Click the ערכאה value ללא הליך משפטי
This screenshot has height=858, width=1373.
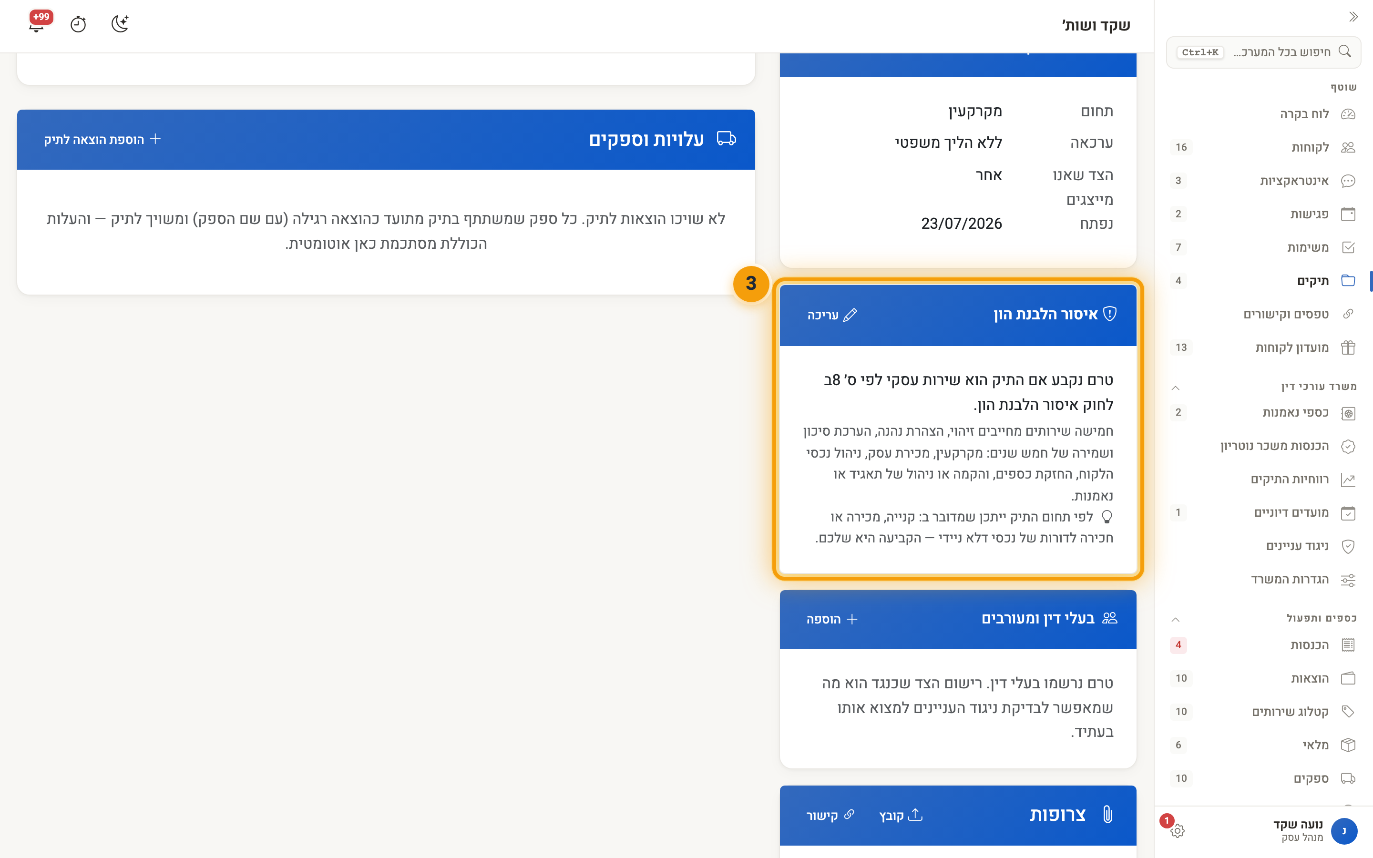pyautogui.click(x=949, y=143)
